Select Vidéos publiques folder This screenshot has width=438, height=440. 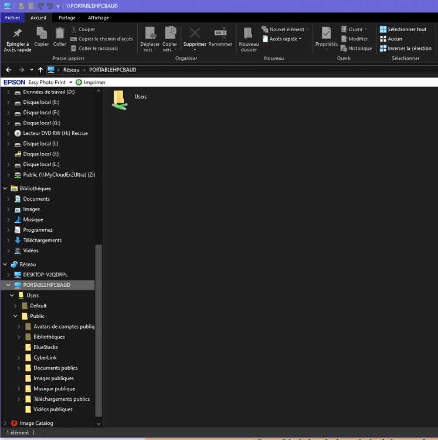pos(53,409)
